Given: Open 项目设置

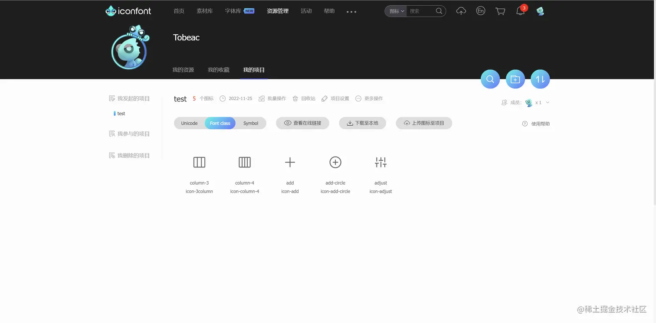Looking at the screenshot, I should point(335,99).
